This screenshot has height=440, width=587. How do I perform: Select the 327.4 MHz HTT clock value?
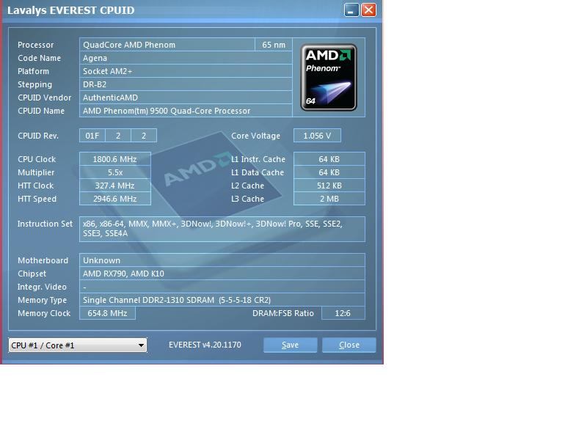point(115,186)
